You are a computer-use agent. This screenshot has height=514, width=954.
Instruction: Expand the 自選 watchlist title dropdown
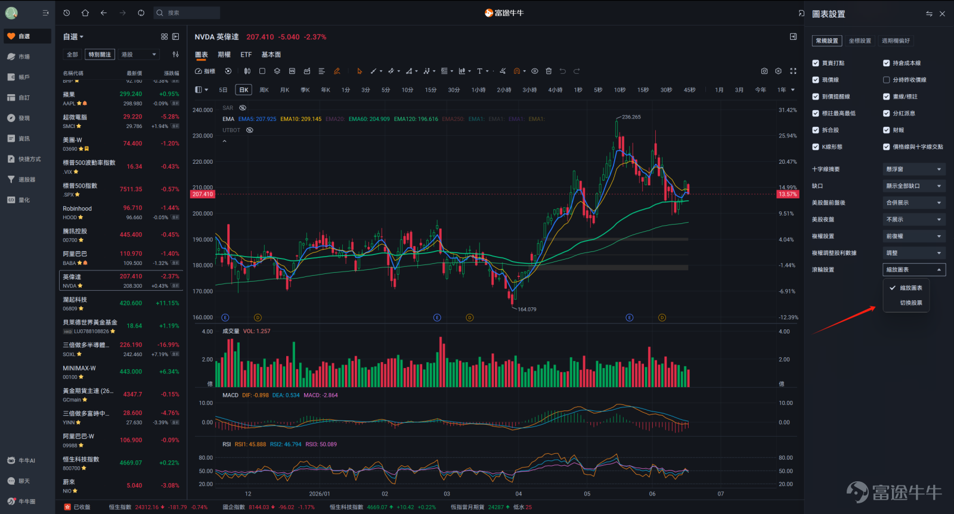(73, 37)
